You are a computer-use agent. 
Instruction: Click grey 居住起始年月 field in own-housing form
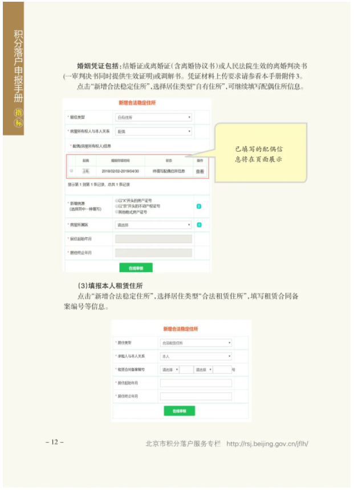(x=153, y=239)
